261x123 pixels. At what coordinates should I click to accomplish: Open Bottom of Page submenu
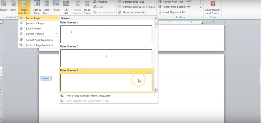(39, 23)
